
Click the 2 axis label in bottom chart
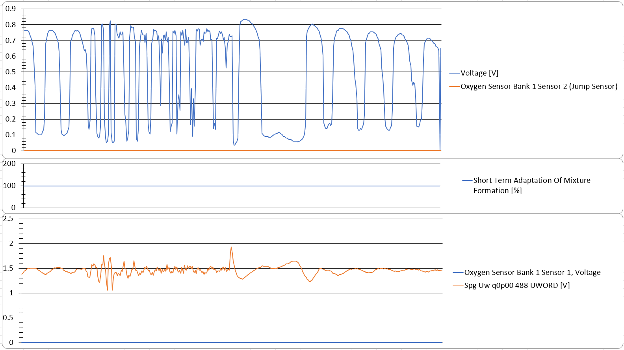[11, 243]
